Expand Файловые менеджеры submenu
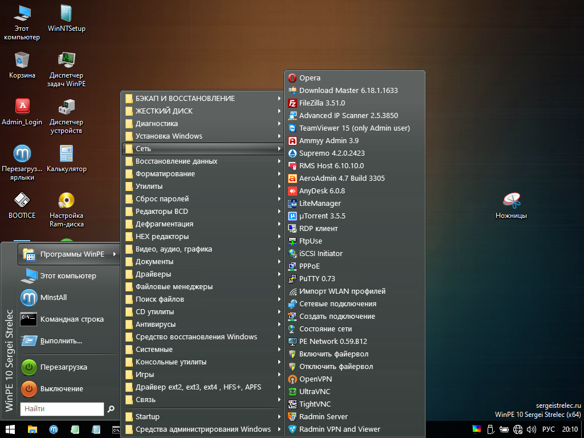The image size is (584, 438). pyautogui.click(x=203, y=287)
